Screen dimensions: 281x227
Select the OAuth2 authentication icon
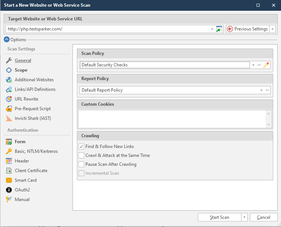[9, 190]
